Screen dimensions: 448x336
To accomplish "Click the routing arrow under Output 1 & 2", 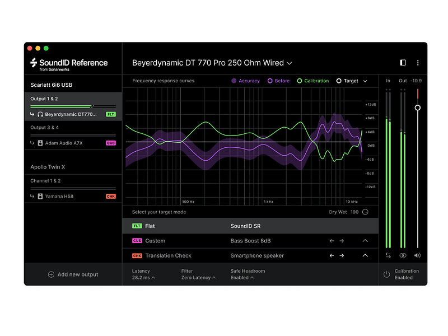I will [x=32, y=114].
